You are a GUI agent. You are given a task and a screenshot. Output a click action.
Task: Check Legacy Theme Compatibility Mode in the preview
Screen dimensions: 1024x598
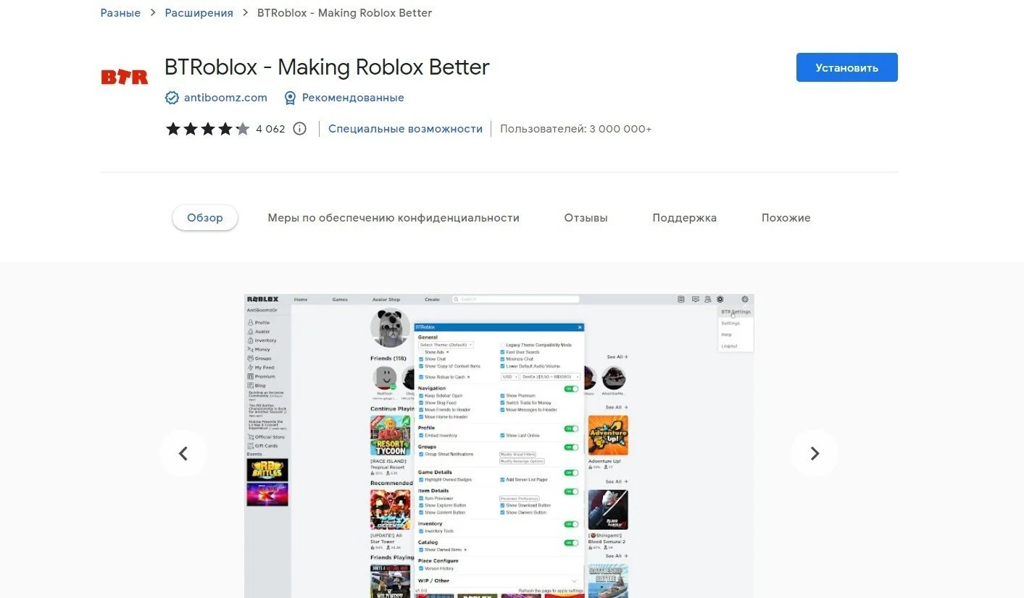click(502, 345)
